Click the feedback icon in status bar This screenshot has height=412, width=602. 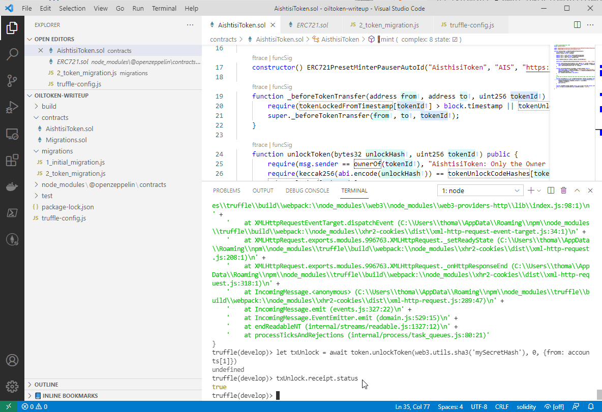576,406
